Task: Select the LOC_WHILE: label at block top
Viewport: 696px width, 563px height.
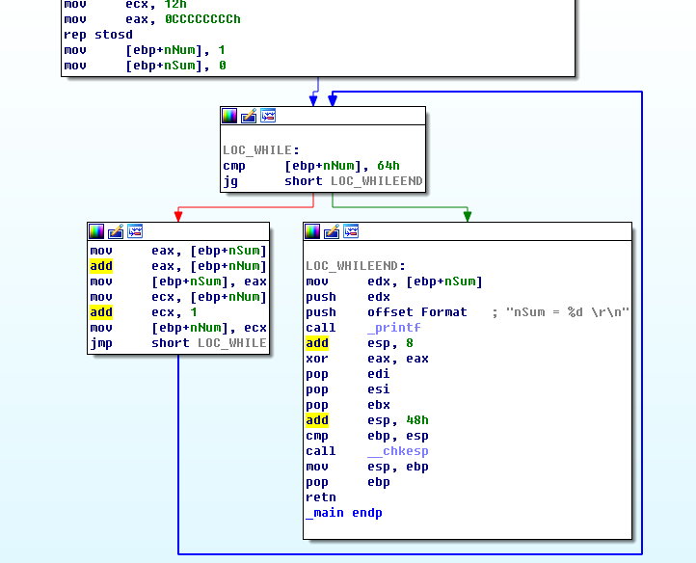Action: click(x=261, y=150)
